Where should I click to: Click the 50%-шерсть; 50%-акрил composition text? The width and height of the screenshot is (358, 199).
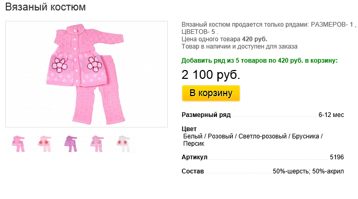308,171
